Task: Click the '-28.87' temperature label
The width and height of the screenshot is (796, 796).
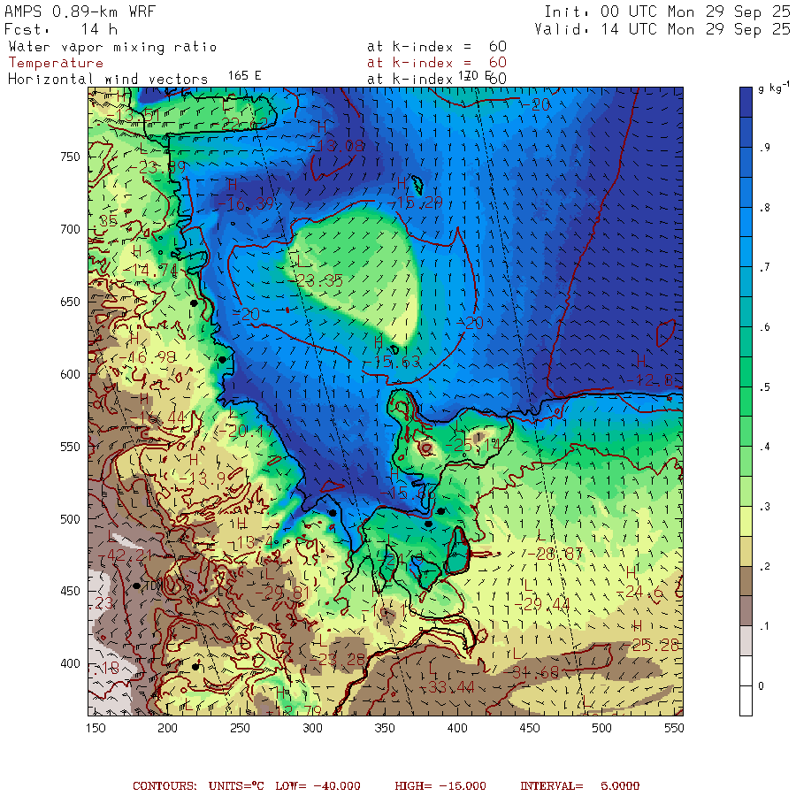Action: (555, 554)
